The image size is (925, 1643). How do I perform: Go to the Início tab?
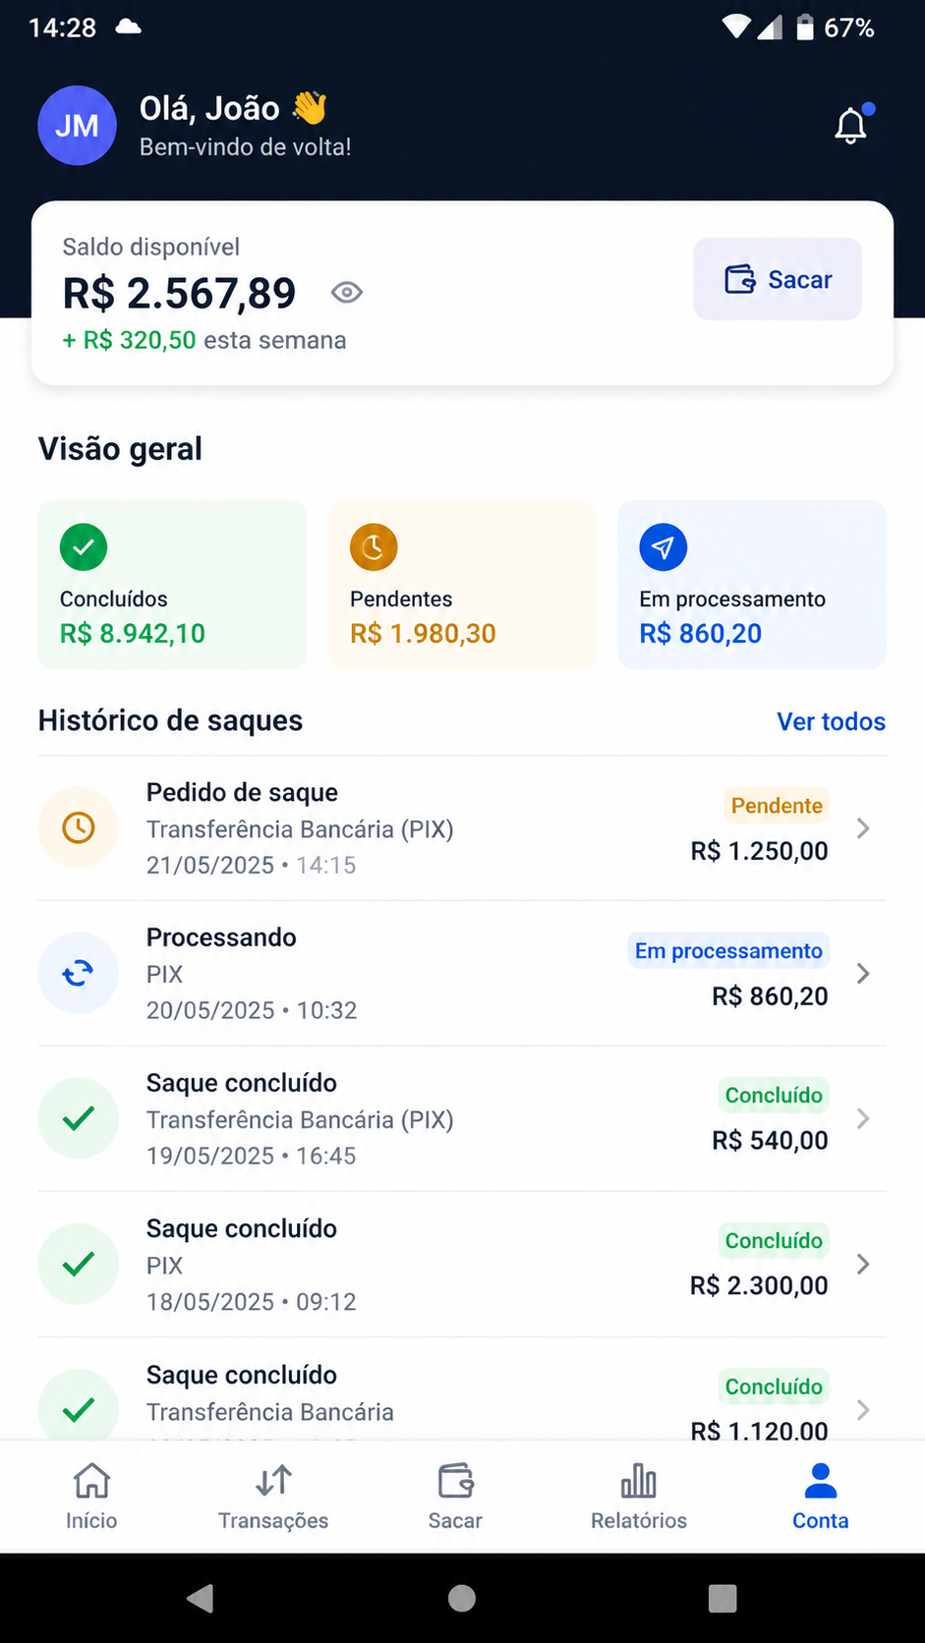tap(91, 1497)
